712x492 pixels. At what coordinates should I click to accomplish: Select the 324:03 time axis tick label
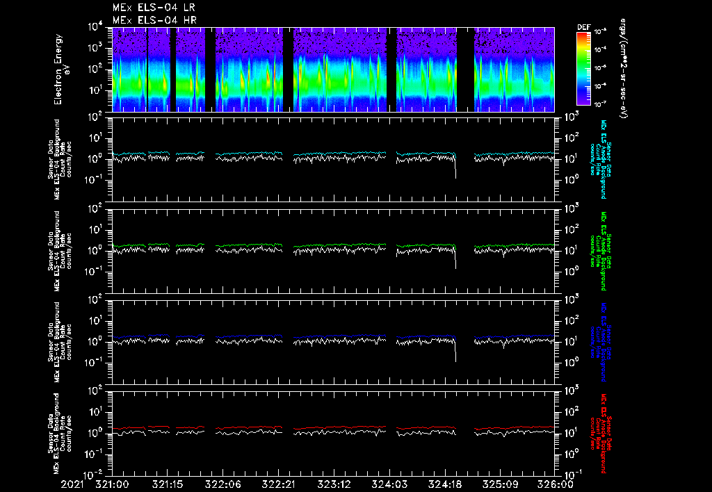click(390, 484)
